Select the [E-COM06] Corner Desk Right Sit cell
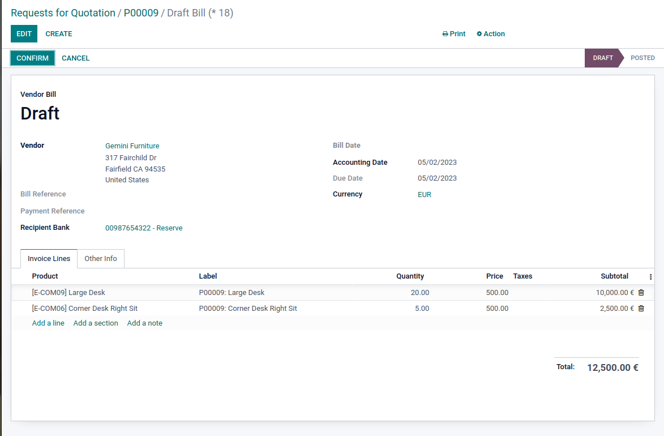This screenshot has width=664, height=436. (x=85, y=309)
